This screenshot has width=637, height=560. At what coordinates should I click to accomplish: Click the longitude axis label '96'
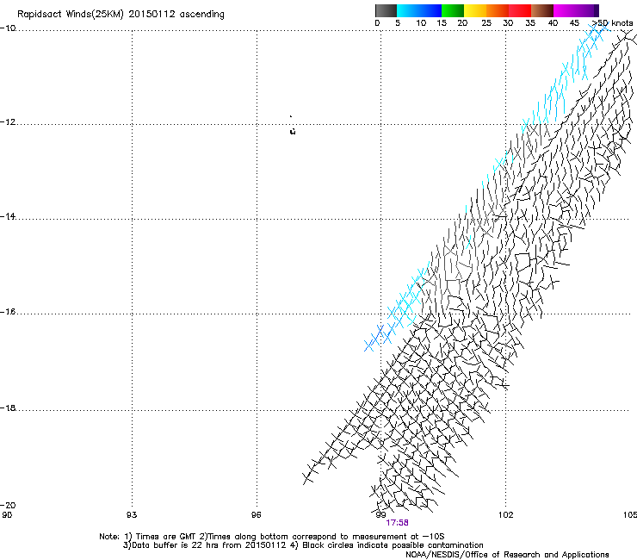(x=256, y=515)
